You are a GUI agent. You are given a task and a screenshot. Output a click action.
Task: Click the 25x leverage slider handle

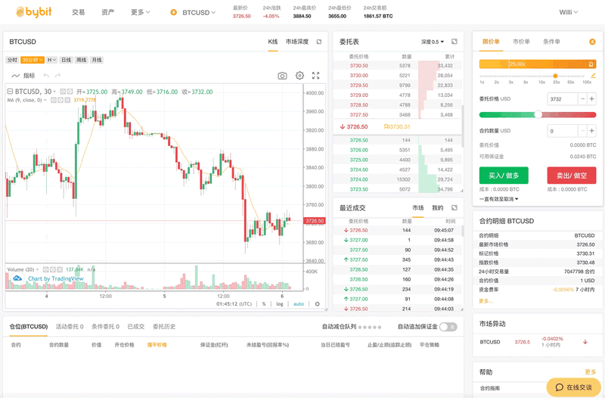tap(555, 76)
